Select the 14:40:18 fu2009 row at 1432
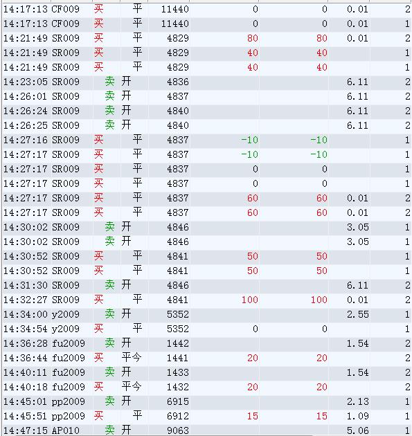Image resolution: width=412 pixels, height=436 pixels. (207, 387)
